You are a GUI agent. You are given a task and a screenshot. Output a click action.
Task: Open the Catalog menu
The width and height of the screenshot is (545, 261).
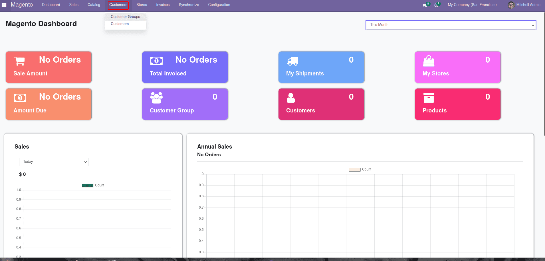pyautogui.click(x=94, y=5)
